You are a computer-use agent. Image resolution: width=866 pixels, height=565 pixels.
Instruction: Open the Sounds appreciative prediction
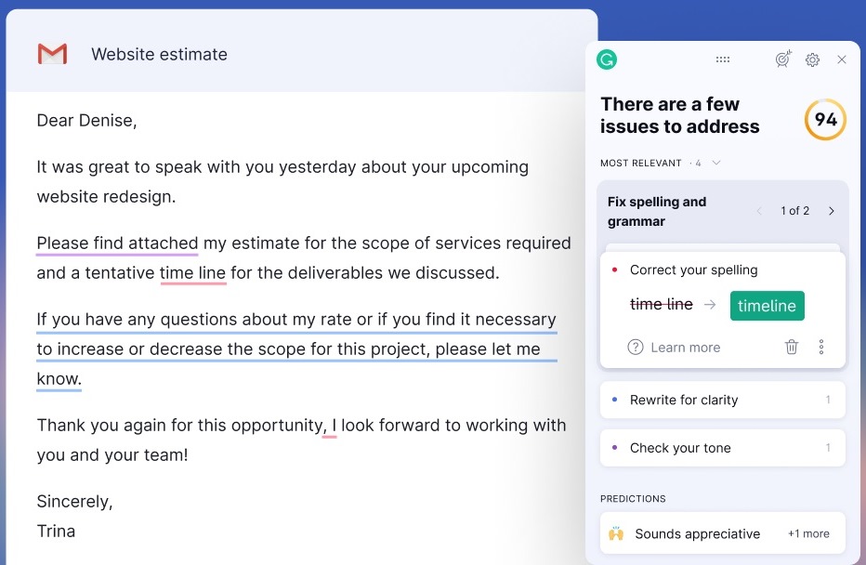pos(697,533)
